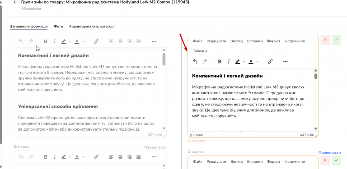Viewport: 347px width, 169px height.
Task: Switch to the Фото tab
Action: pyautogui.click(x=58, y=26)
